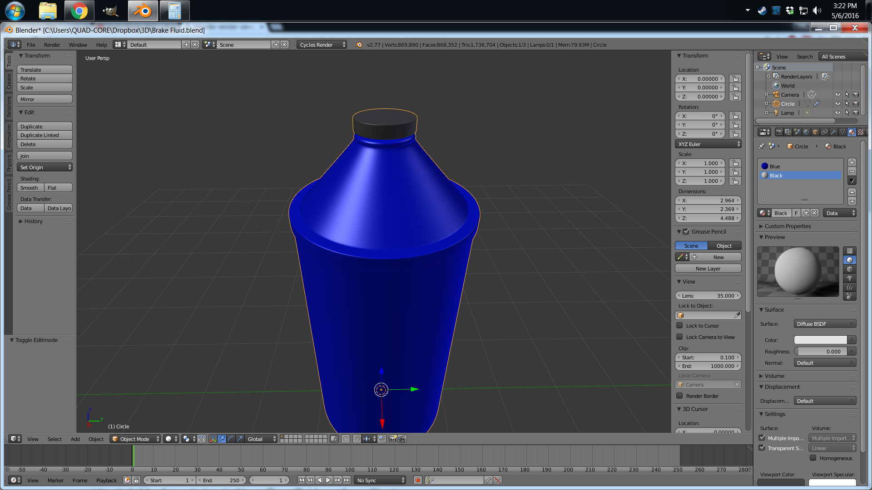
Task: Open the File menu
Action: tap(31, 44)
